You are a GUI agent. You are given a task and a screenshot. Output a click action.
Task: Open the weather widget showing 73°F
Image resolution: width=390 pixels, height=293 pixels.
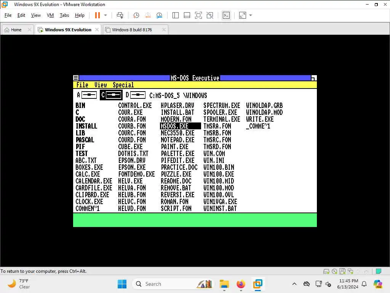19,284
